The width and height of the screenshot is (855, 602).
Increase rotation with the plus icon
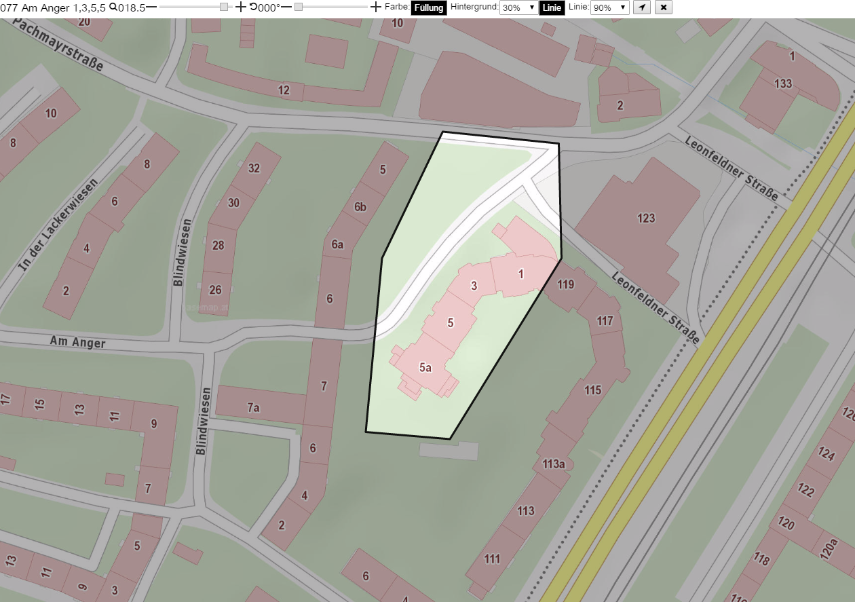click(x=376, y=7)
